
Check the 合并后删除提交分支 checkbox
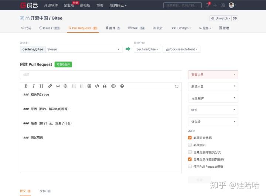[x=190, y=152]
